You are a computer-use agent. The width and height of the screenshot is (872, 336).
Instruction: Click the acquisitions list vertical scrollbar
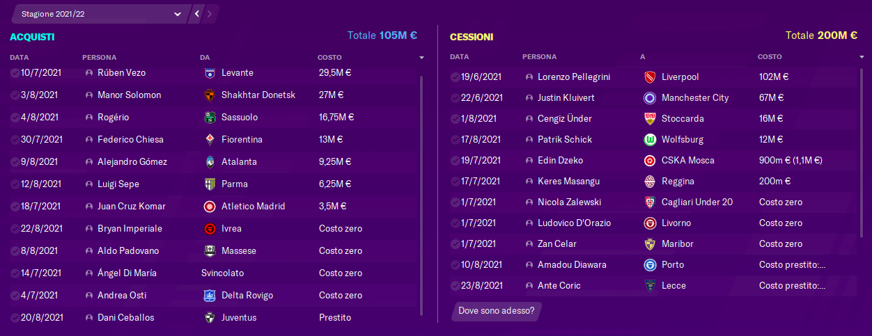(x=421, y=195)
